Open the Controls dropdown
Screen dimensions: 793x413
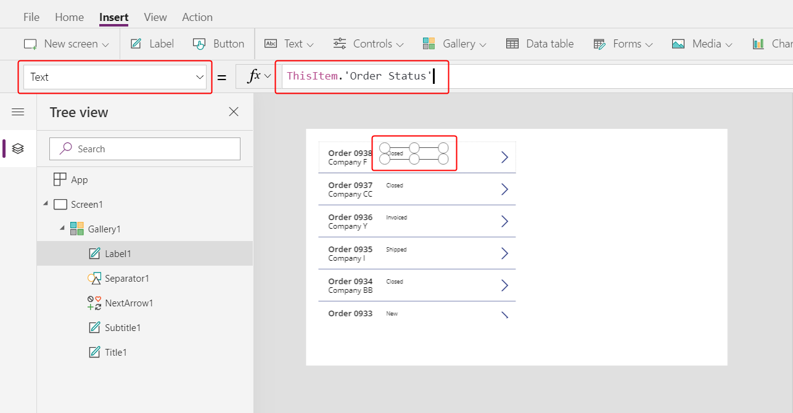368,44
